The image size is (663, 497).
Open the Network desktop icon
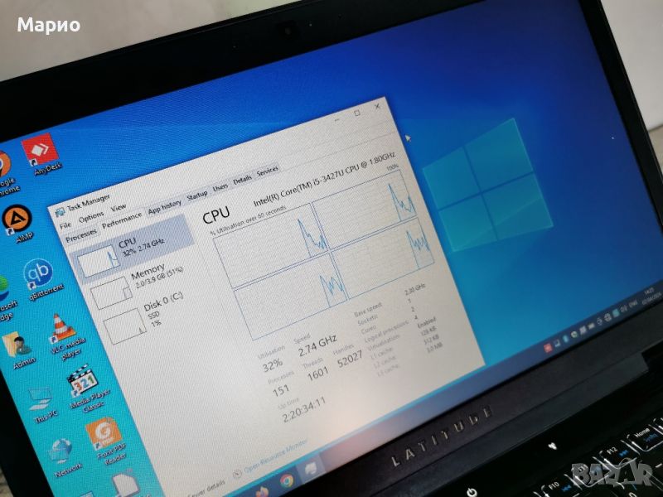64,457
